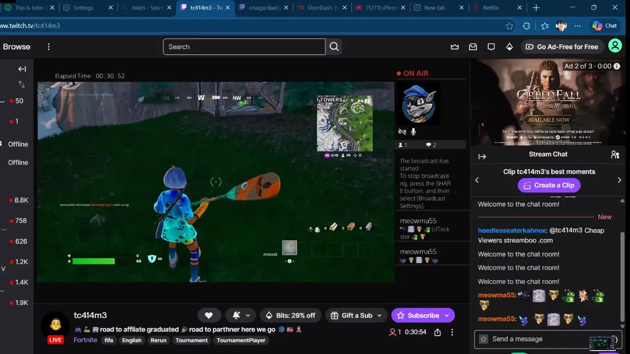Click the browser address bar

pyautogui.click(x=251, y=26)
